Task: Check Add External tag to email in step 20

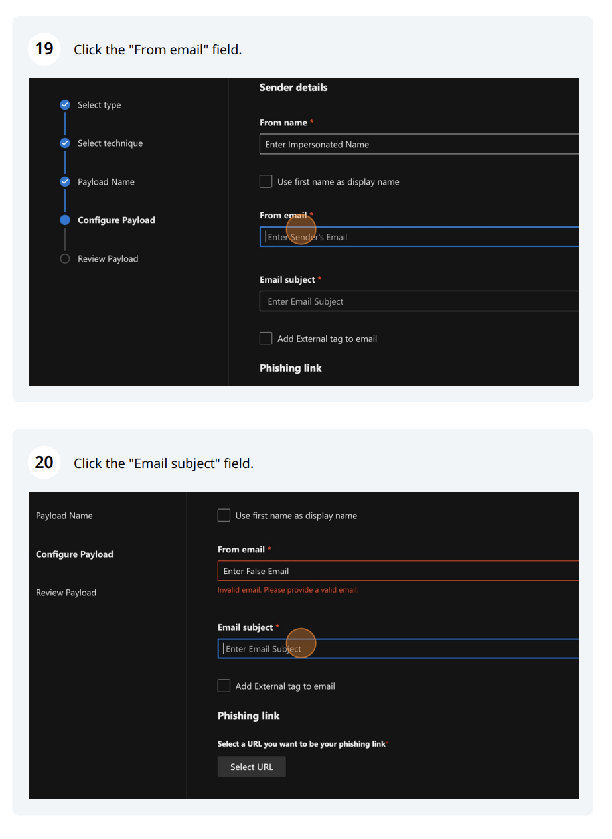Action: [224, 686]
